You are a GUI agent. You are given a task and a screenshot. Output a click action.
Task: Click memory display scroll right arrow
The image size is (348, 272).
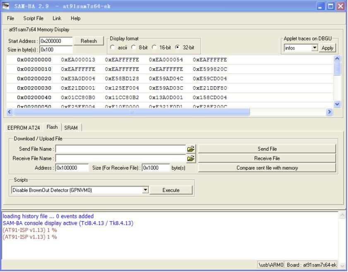[x=329, y=112]
